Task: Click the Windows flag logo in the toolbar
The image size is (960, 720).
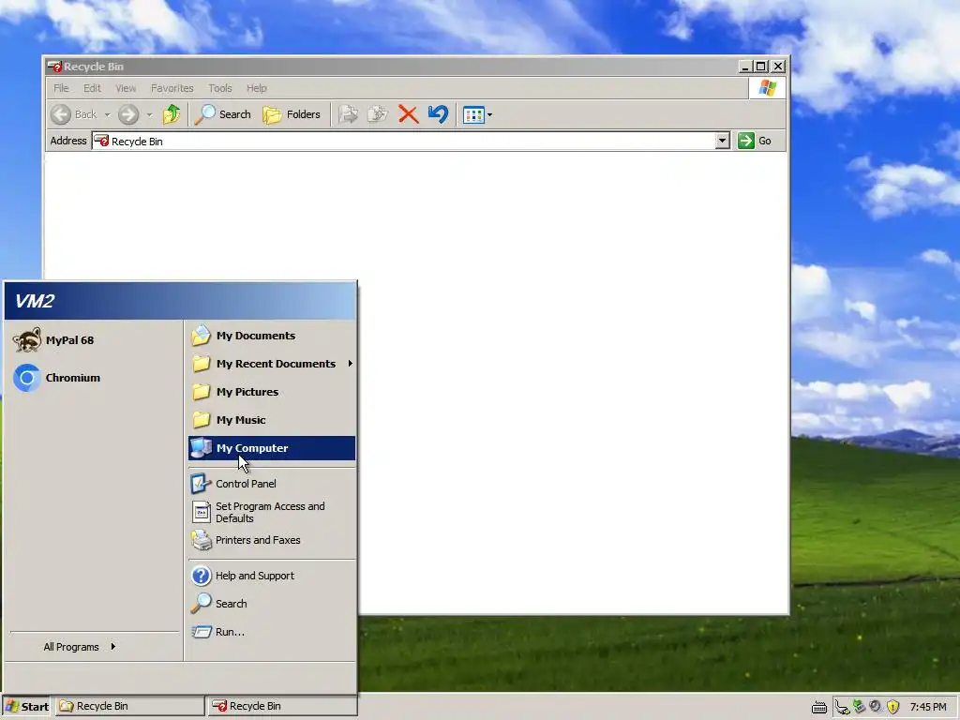Action: point(767,88)
